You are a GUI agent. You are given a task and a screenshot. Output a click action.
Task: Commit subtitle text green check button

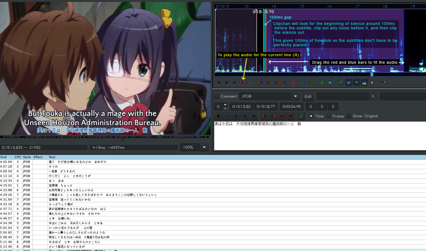point(301,116)
